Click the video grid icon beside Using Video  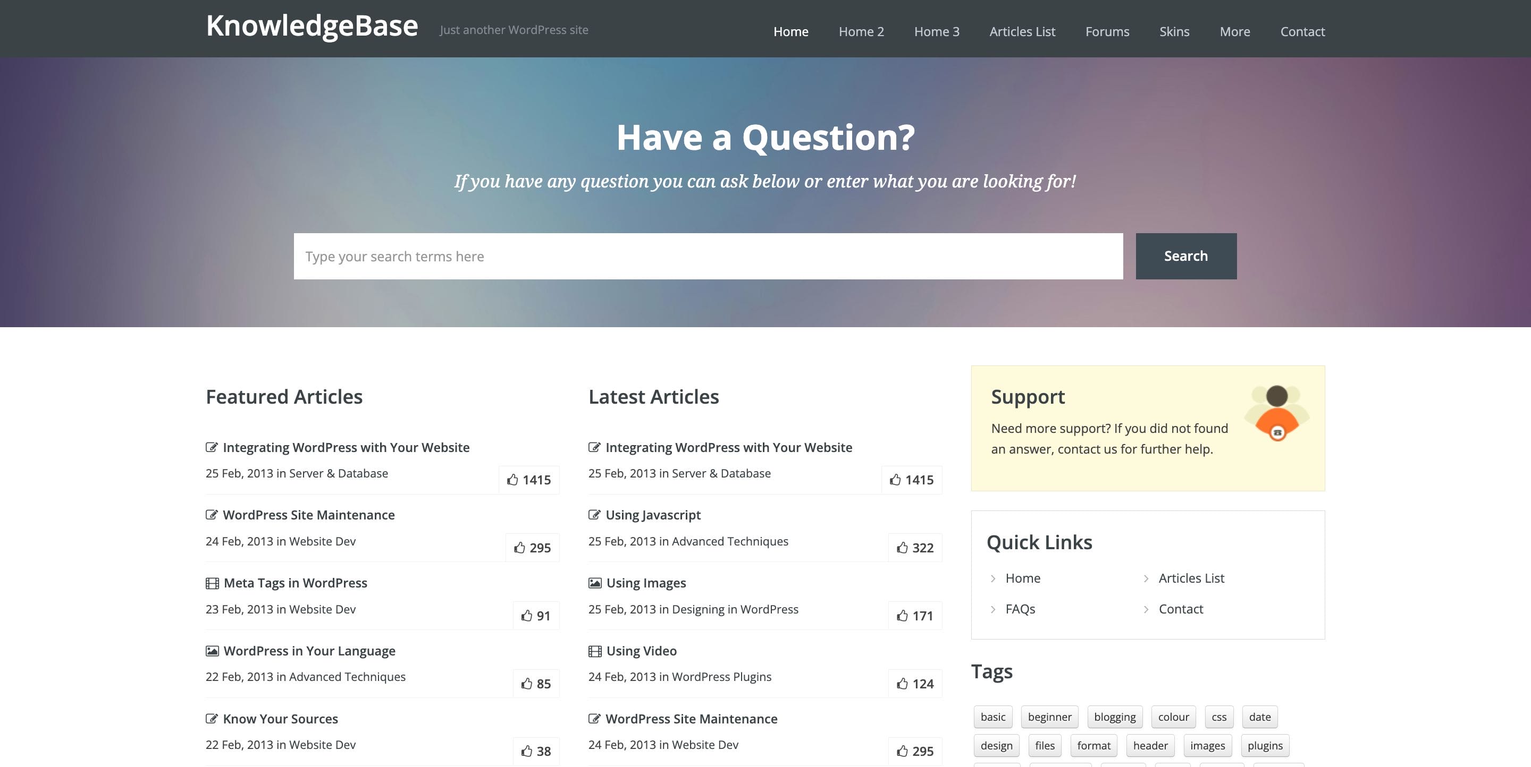tap(594, 651)
